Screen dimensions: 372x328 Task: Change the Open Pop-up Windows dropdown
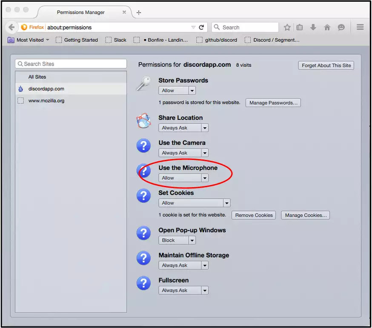177,240
